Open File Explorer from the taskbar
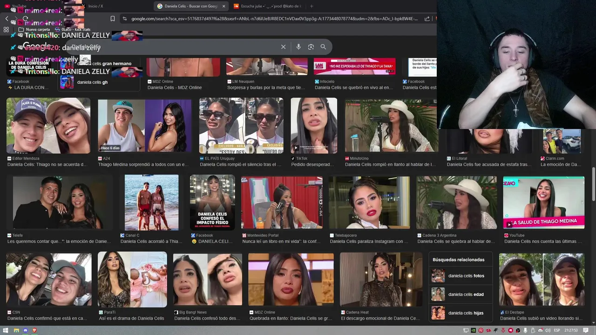The height and width of the screenshot is (335, 596). click(x=16, y=330)
